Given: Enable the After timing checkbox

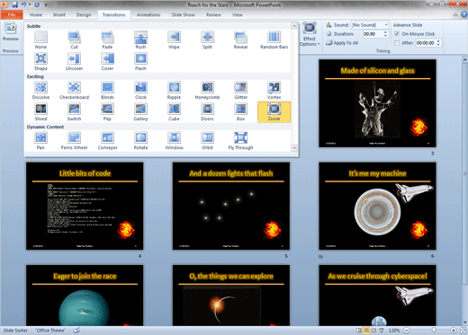Looking at the screenshot, I should coord(397,43).
